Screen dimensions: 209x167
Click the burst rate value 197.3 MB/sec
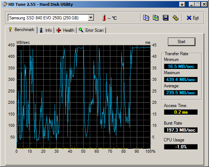(x=181, y=130)
